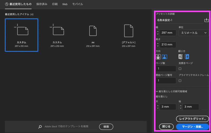Select portrait orientation icon under 方向
211x133 pixels.
point(158,57)
